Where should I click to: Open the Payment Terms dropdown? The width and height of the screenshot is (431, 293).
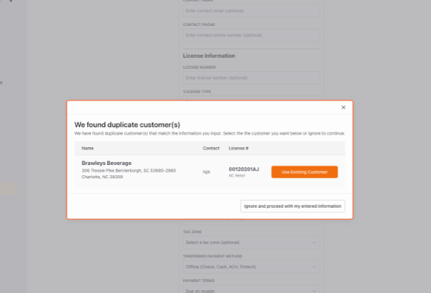coord(251,289)
